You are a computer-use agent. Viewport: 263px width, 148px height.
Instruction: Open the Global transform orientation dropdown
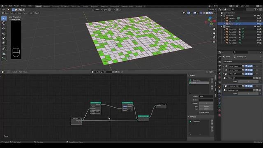point(97,9)
